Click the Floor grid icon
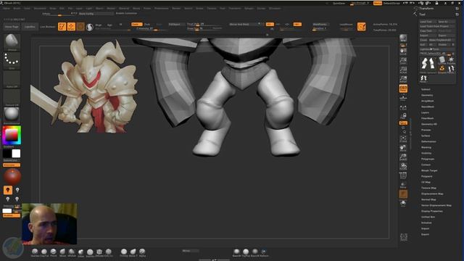The image size is (464, 261). (403, 97)
